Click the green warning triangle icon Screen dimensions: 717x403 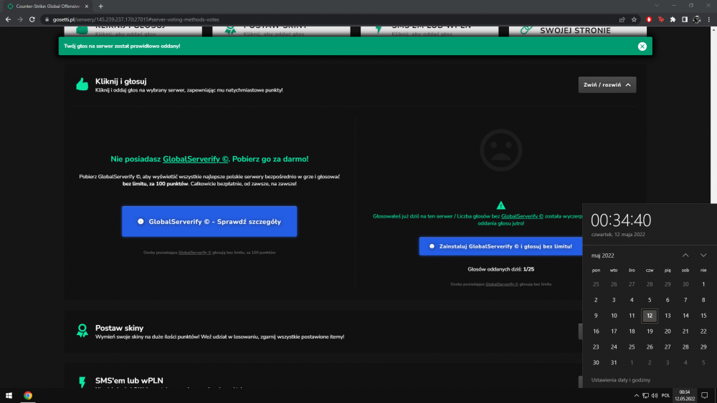[x=500, y=205]
